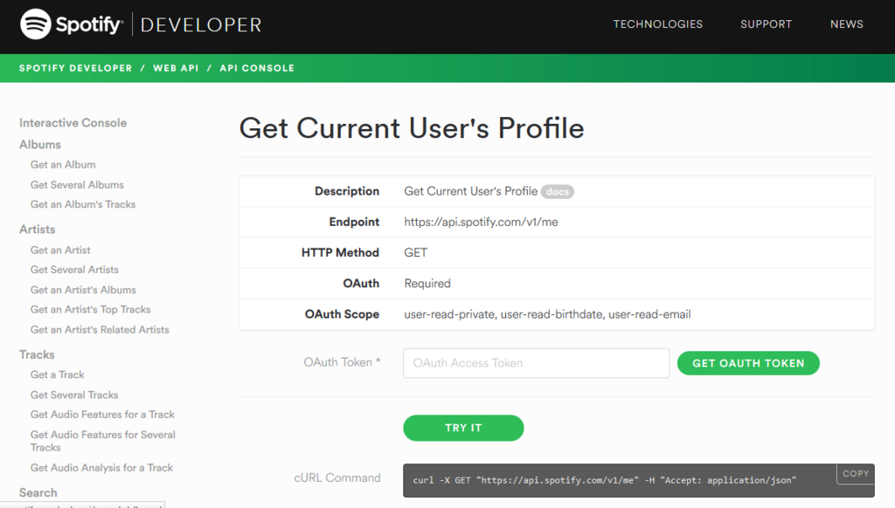Open Get an Album's Tracks endpoint

(83, 204)
